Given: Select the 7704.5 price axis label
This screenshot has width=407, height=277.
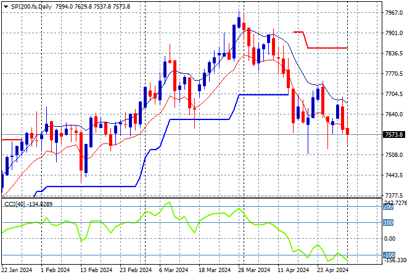Looking at the screenshot, I should point(394,94).
